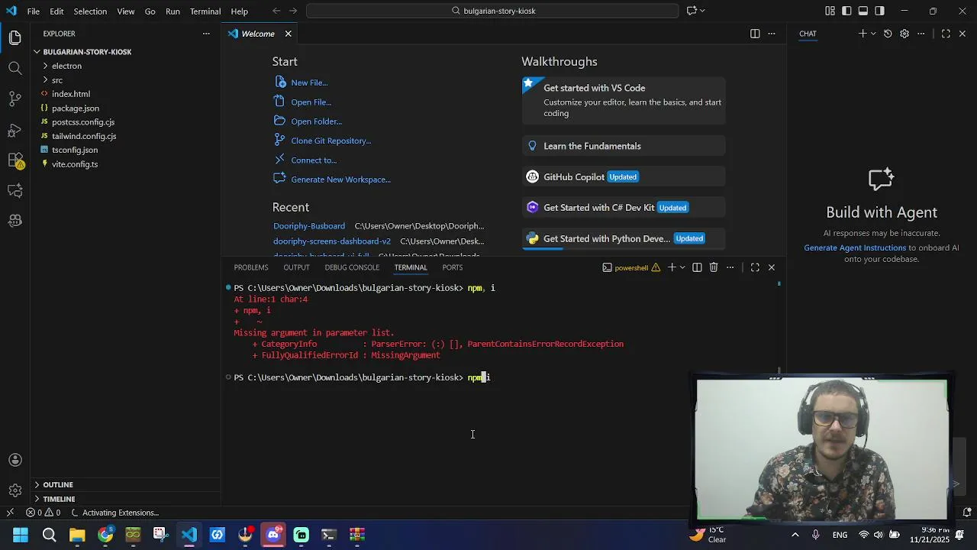Open the Explorer view in activity bar
This screenshot has width=977, height=550.
15,37
